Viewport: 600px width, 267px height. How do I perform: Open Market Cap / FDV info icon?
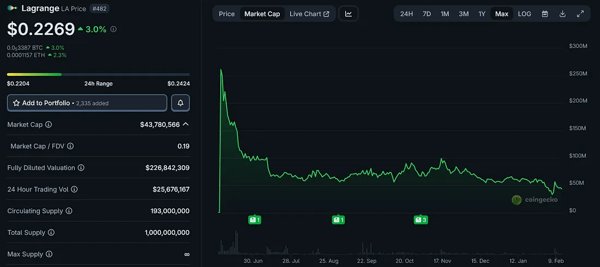(70, 146)
